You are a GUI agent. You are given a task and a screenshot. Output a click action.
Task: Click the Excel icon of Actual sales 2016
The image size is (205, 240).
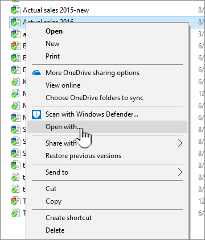point(15,22)
